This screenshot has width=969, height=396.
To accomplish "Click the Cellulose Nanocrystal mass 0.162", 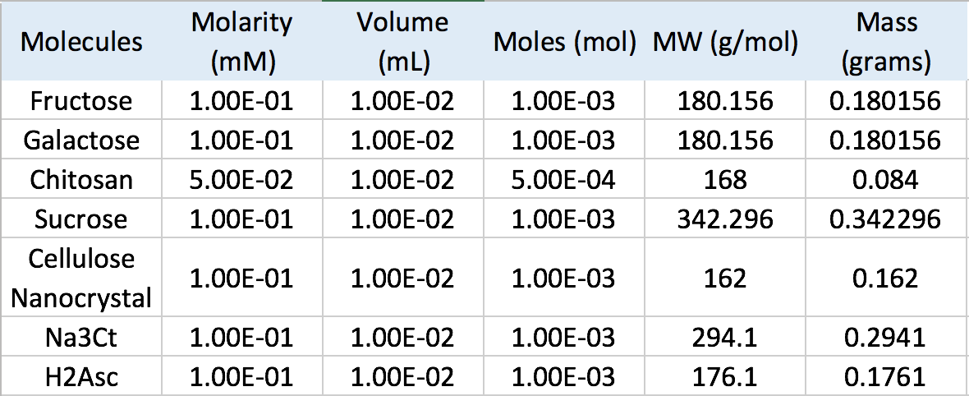I will (885, 279).
